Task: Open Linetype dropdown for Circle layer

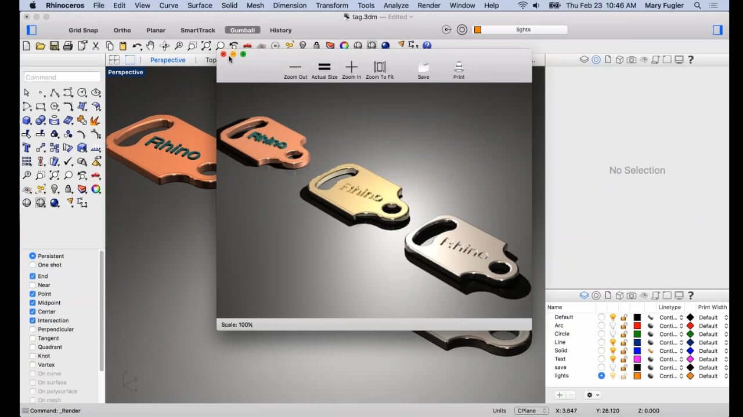Action: [672, 334]
